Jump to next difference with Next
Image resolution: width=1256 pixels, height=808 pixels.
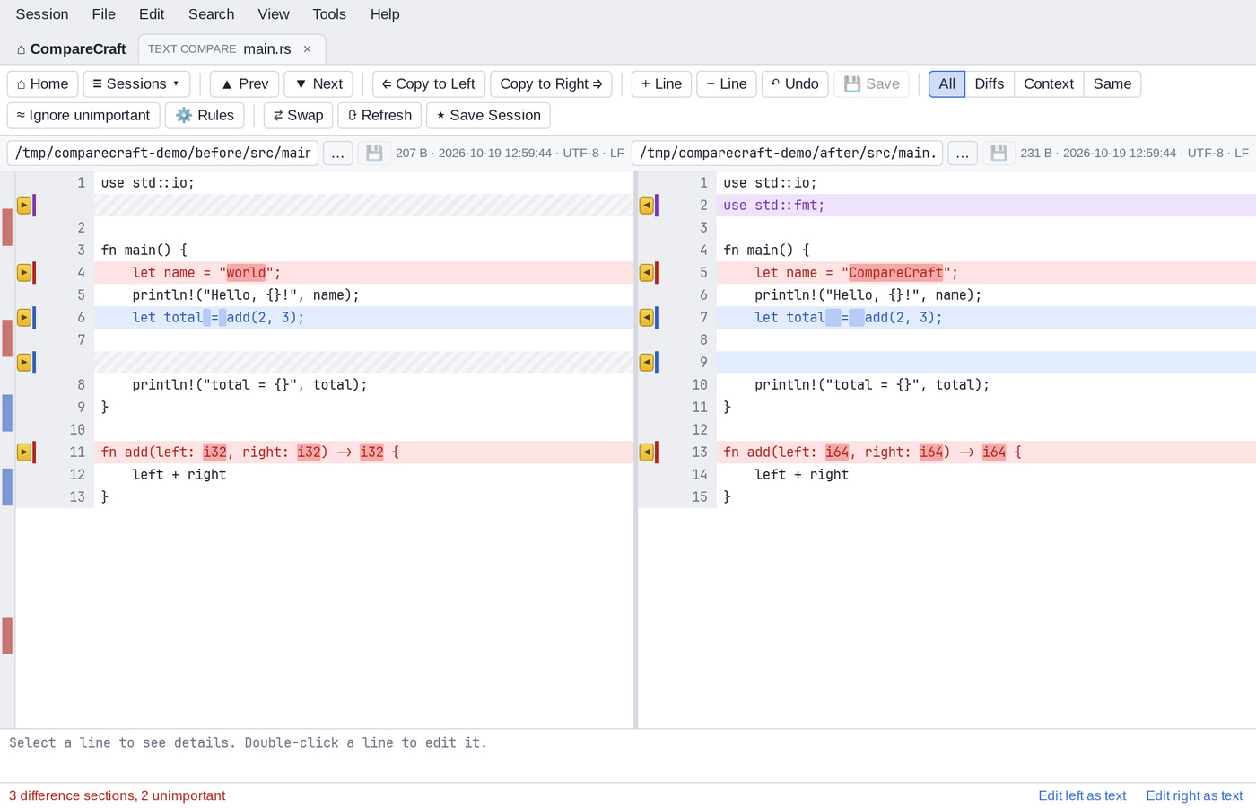pyautogui.click(x=318, y=83)
